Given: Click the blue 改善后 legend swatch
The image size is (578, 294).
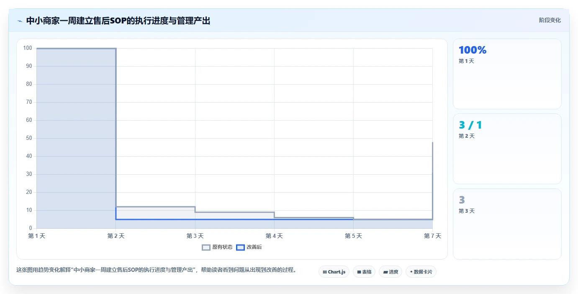Looking at the screenshot, I should (x=240, y=247).
